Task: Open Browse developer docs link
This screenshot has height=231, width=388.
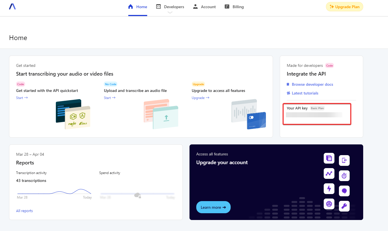Action: [312, 84]
